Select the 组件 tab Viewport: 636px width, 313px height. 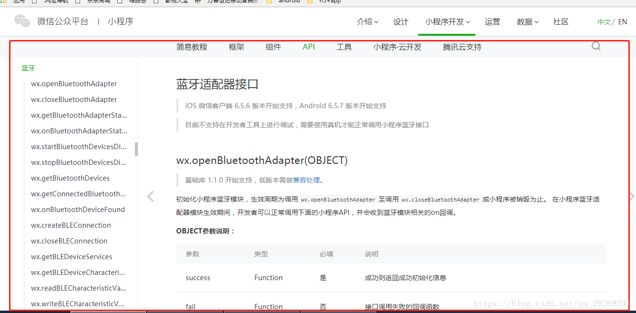(273, 47)
